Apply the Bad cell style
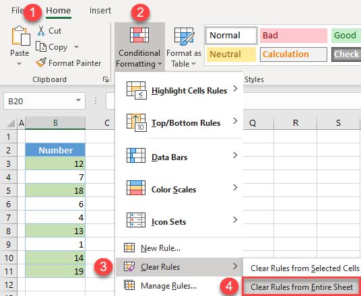Viewport: 361px width, 296px height. [294, 36]
